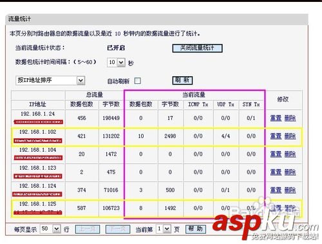
Task: Click the 帮助 help button
Action: [196, 229]
